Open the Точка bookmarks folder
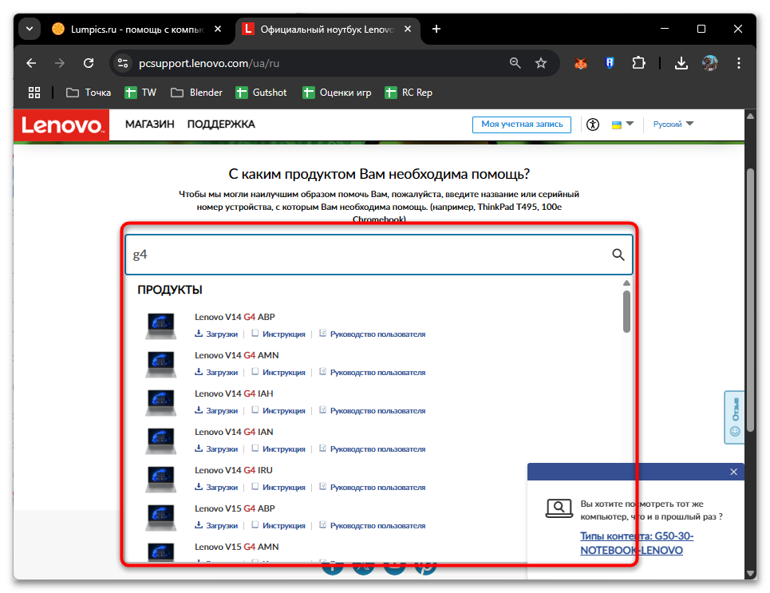The height and width of the screenshot is (593, 770). tap(89, 93)
